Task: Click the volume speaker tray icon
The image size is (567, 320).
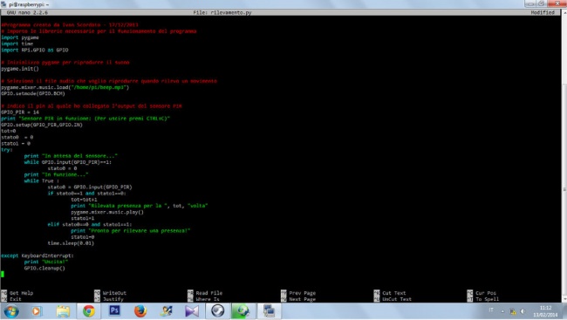Action: pyautogui.click(x=523, y=311)
